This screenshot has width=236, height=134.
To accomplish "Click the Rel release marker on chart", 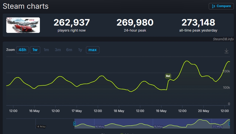I will pyautogui.click(x=168, y=76).
